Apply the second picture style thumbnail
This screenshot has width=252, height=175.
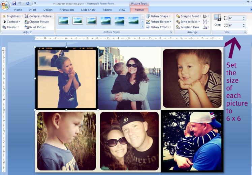77,21
